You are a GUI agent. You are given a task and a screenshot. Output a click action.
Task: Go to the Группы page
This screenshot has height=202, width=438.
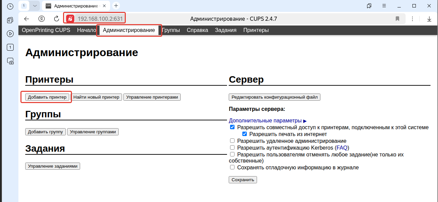(x=171, y=30)
